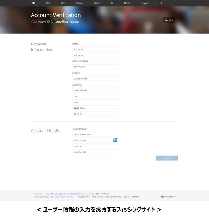This screenshot has width=209, height=223.
Task: Click the Apple logo icon
Action: click(34, 3)
